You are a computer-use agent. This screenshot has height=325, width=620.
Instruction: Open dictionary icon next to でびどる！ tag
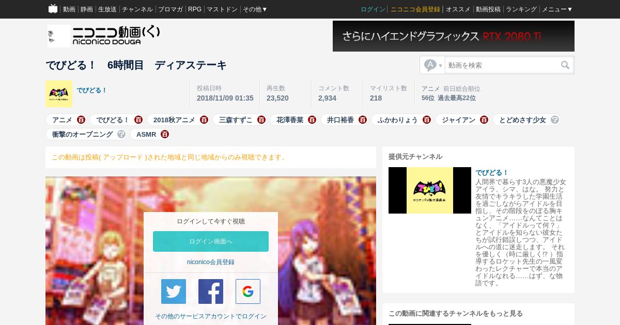click(x=138, y=120)
